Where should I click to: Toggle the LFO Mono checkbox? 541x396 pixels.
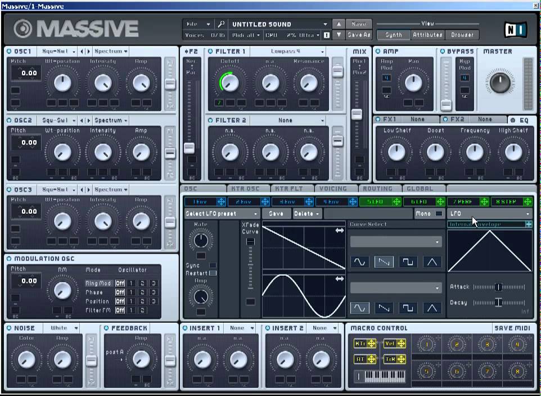[439, 214]
